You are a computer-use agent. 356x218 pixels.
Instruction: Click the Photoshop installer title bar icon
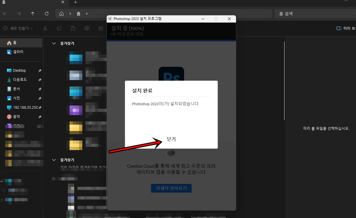pos(110,19)
